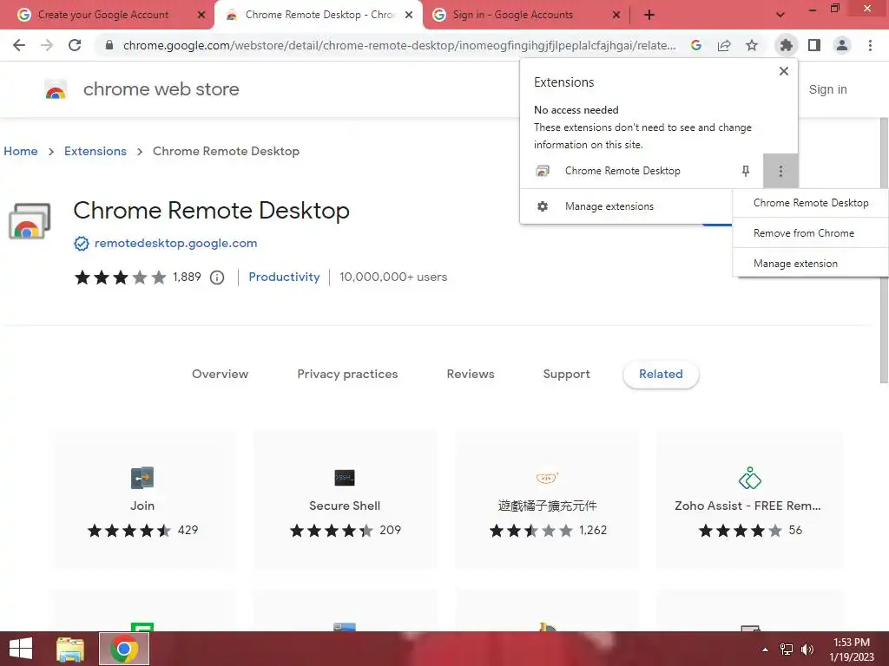This screenshot has width=889, height=666.
Task: Close the Extensions popup
Action: (x=784, y=71)
